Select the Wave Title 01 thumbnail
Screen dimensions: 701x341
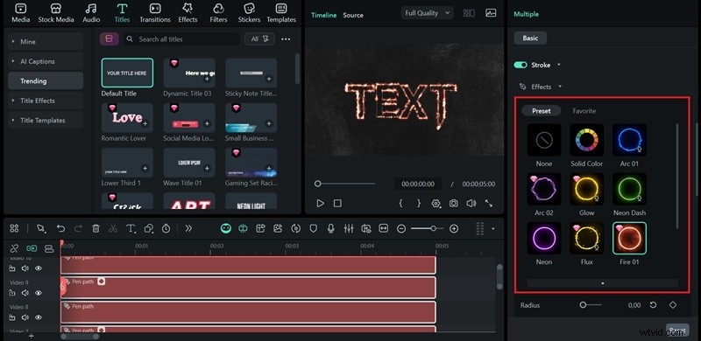[x=189, y=163]
